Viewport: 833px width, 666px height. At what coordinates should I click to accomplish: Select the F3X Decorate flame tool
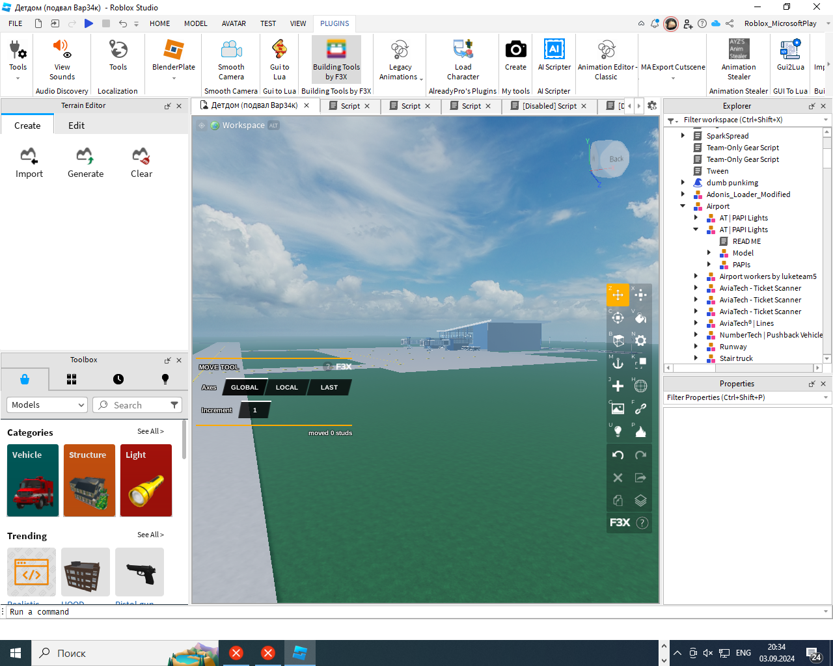640,431
